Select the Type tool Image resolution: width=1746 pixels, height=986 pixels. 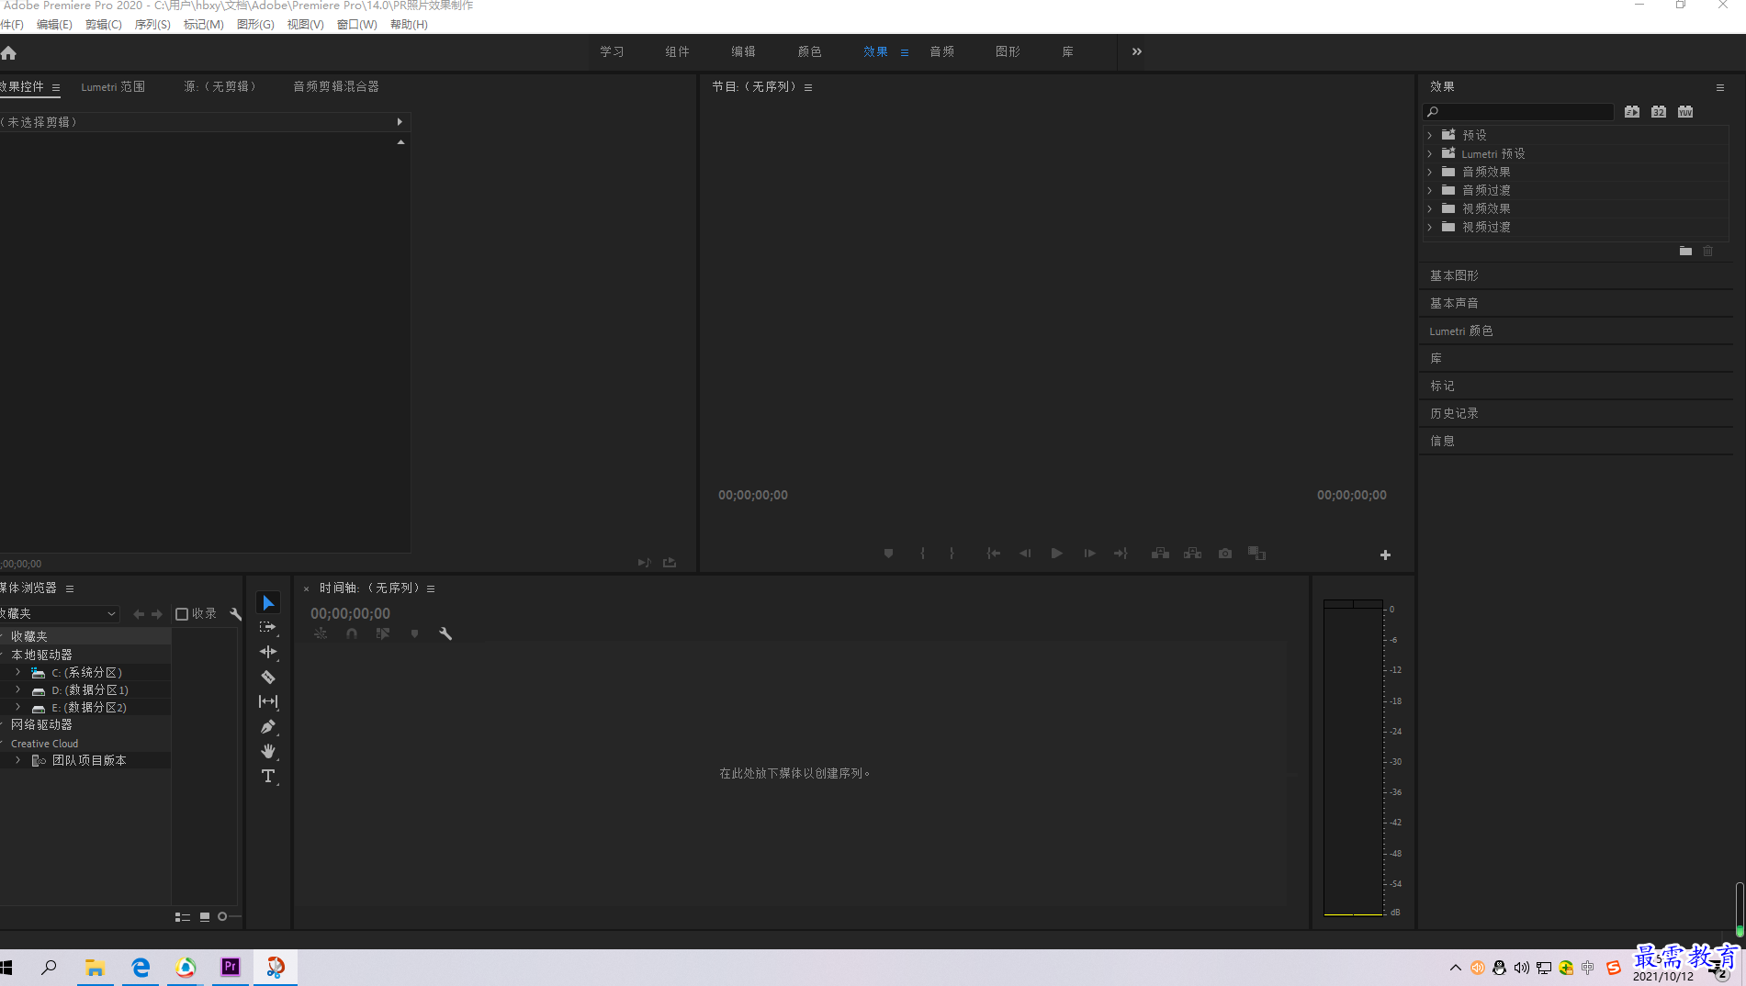click(x=268, y=776)
